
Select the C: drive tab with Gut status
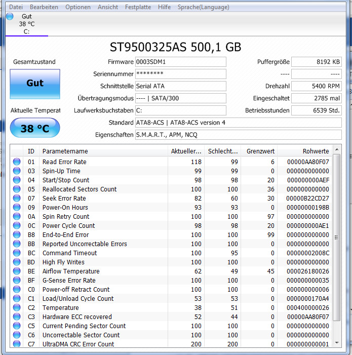pos(27,24)
